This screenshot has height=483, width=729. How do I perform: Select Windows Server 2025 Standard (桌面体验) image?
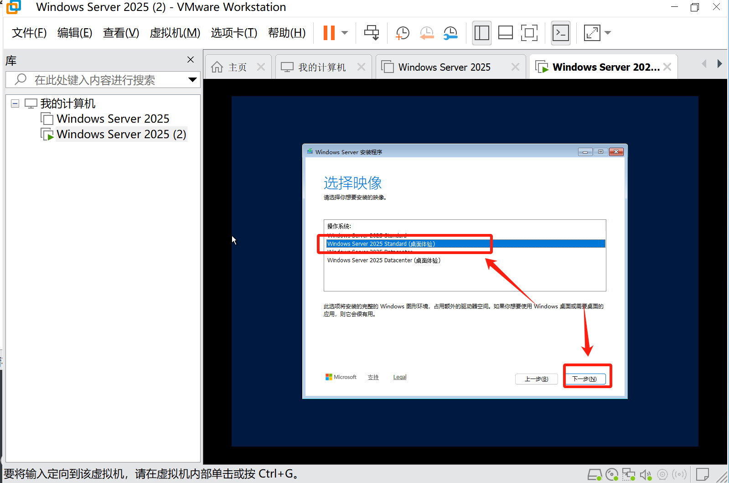tap(465, 244)
